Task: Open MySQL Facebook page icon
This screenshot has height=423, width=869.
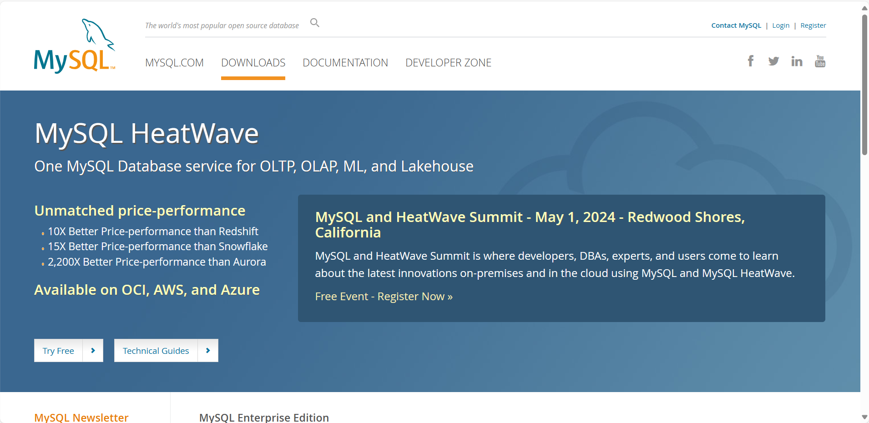Action: [x=751, y=61]
